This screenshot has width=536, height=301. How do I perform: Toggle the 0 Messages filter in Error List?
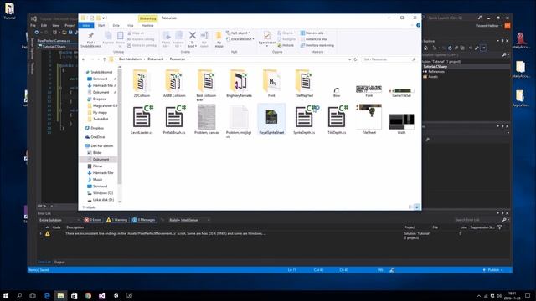pos(143,220)
